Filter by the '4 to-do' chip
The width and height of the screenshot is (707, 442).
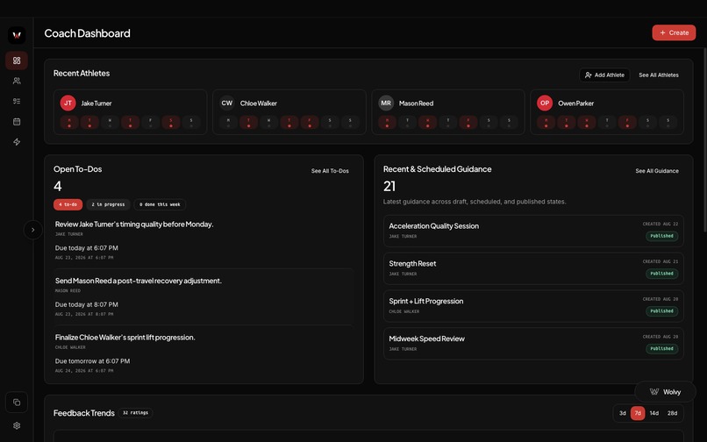(68, 204)
